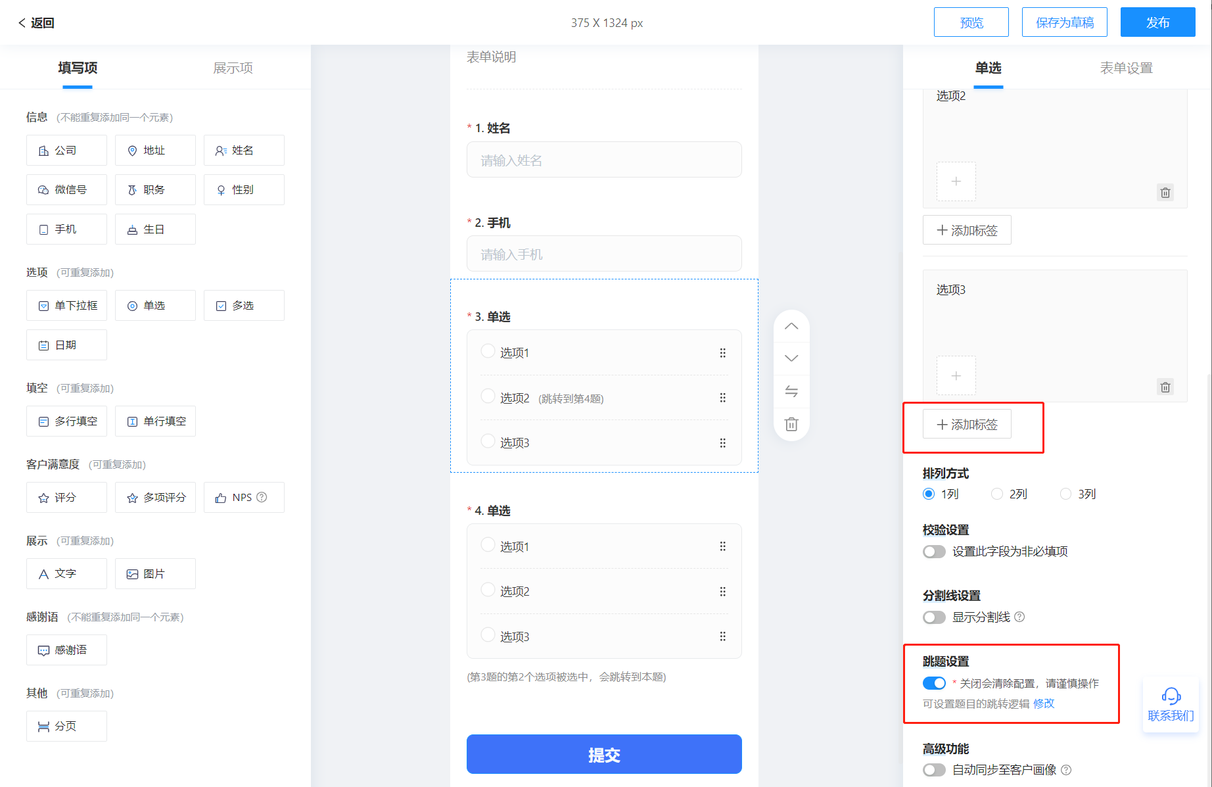
Task: Select the 表单说明 description text
Action: [x=491, y=57]
